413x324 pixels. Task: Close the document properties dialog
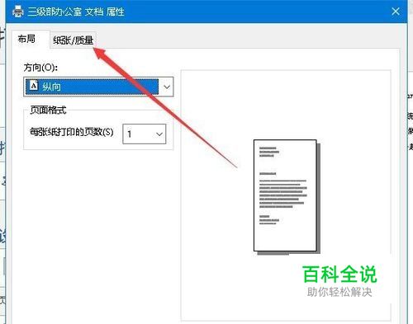396,12
